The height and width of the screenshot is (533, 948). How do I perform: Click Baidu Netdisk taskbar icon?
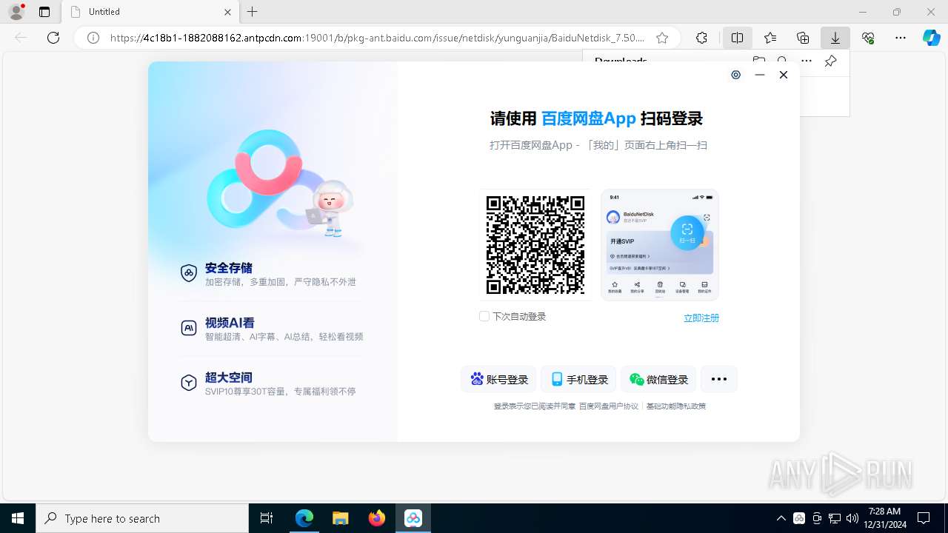point(413,518)
